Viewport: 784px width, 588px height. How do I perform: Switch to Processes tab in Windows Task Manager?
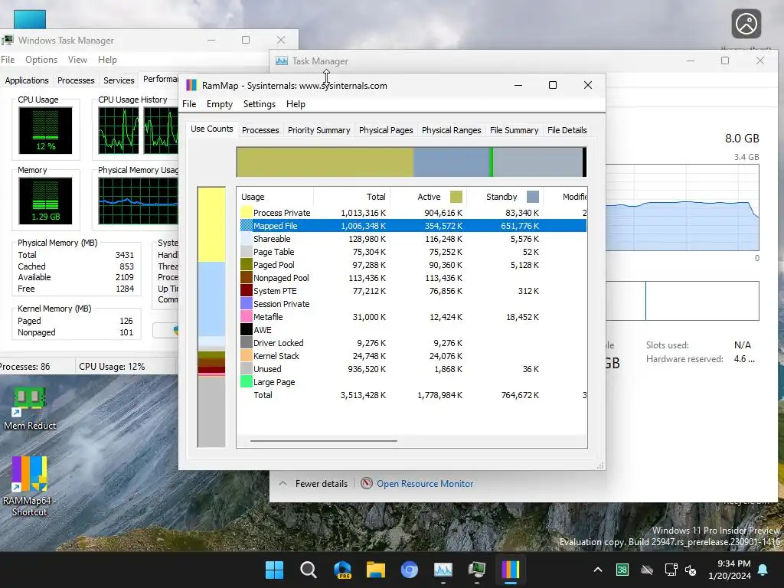(x=76, y=80)
